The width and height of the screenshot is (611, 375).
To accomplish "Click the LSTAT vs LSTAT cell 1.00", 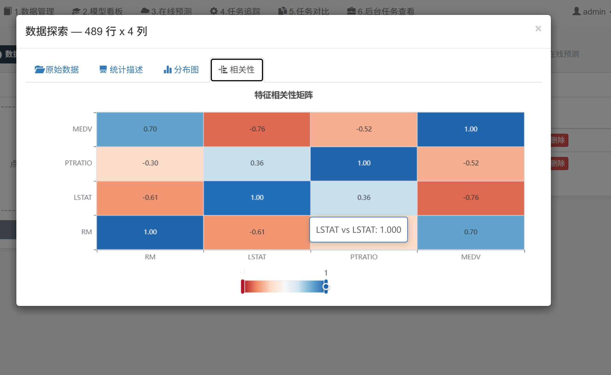I will (x=257, y=198).
